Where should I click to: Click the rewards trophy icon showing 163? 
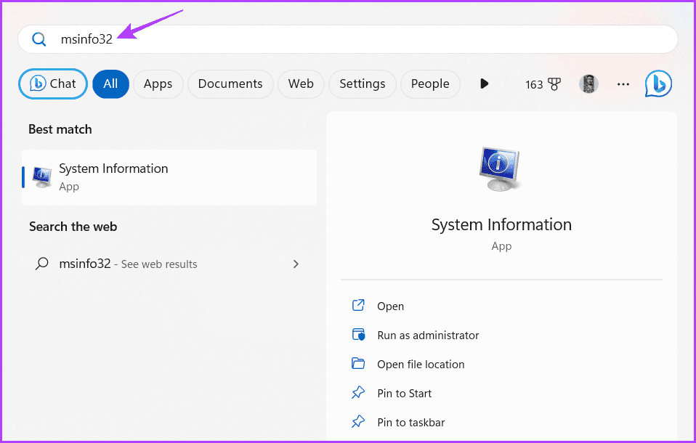click(x=554, y=84)
